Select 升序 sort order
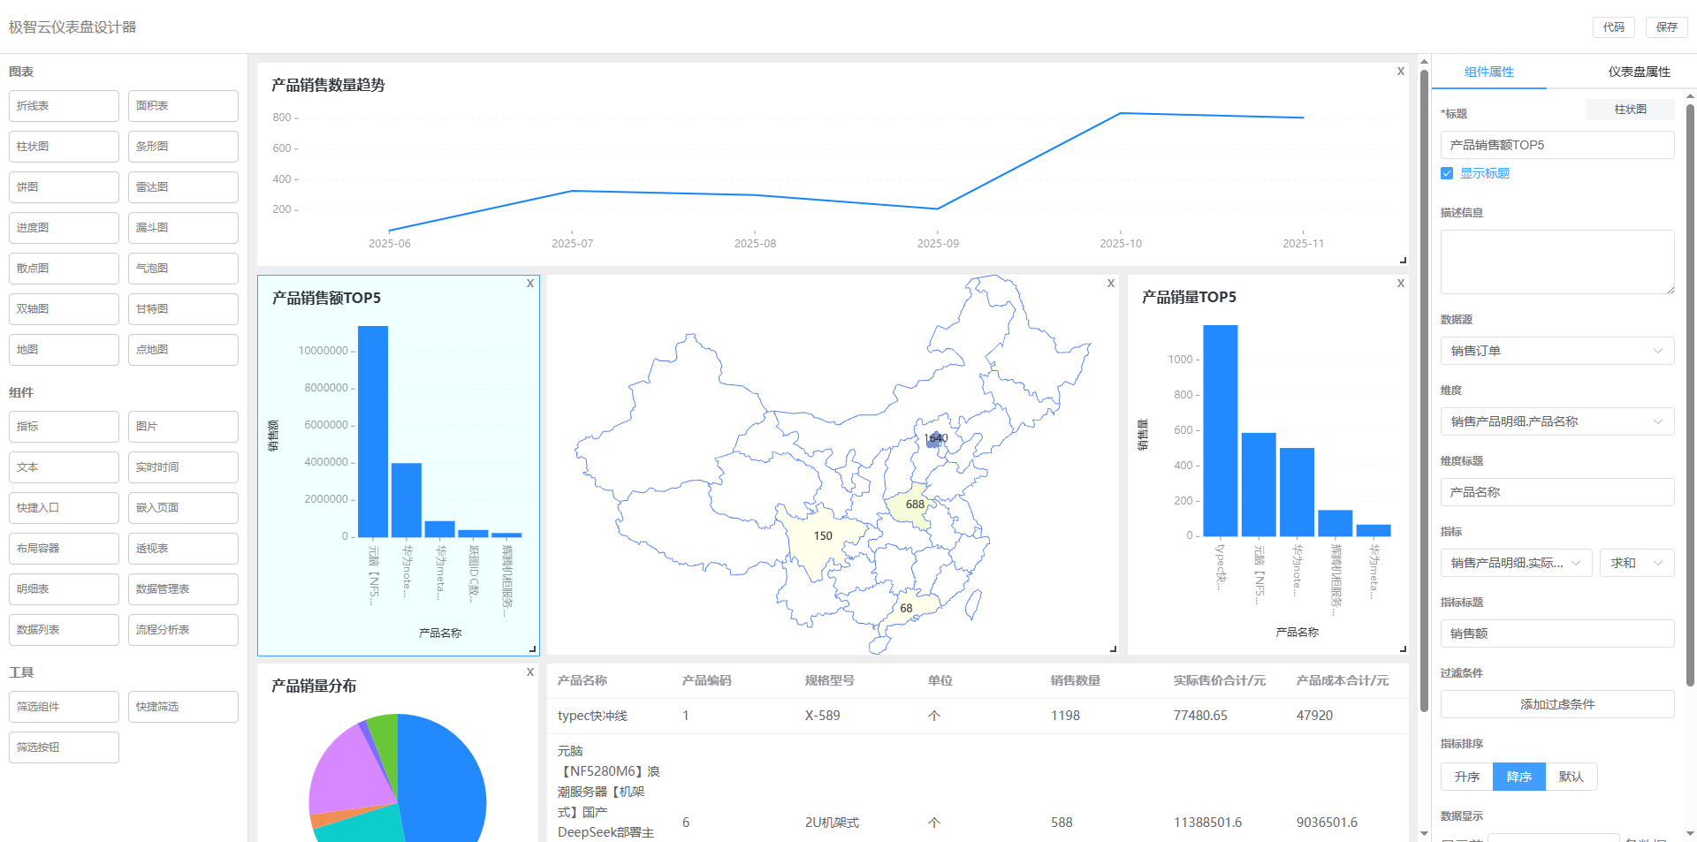 click(x=1466, y=777)
